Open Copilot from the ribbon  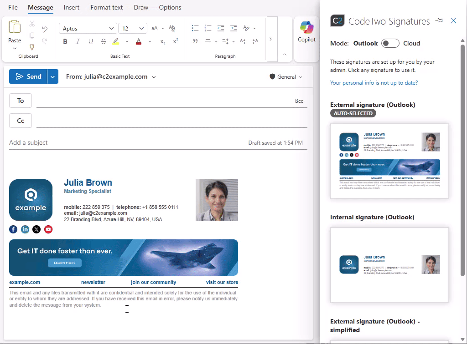[307, 32]
